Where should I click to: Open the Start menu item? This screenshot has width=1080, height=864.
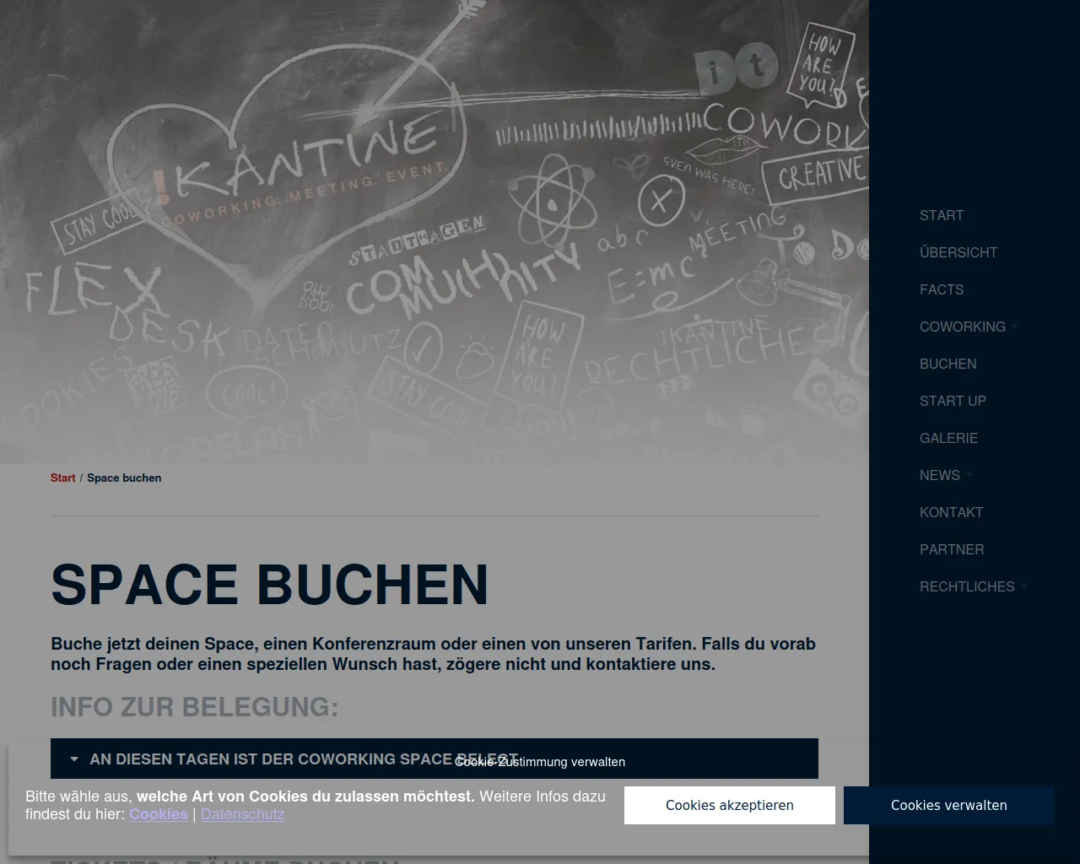[x=941, y=215]
